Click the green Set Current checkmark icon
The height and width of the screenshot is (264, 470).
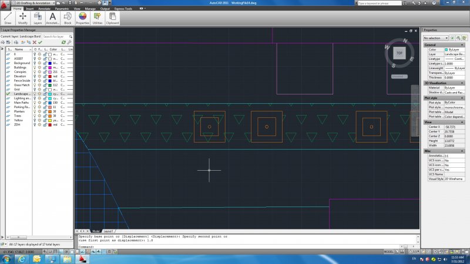point(40,42)
